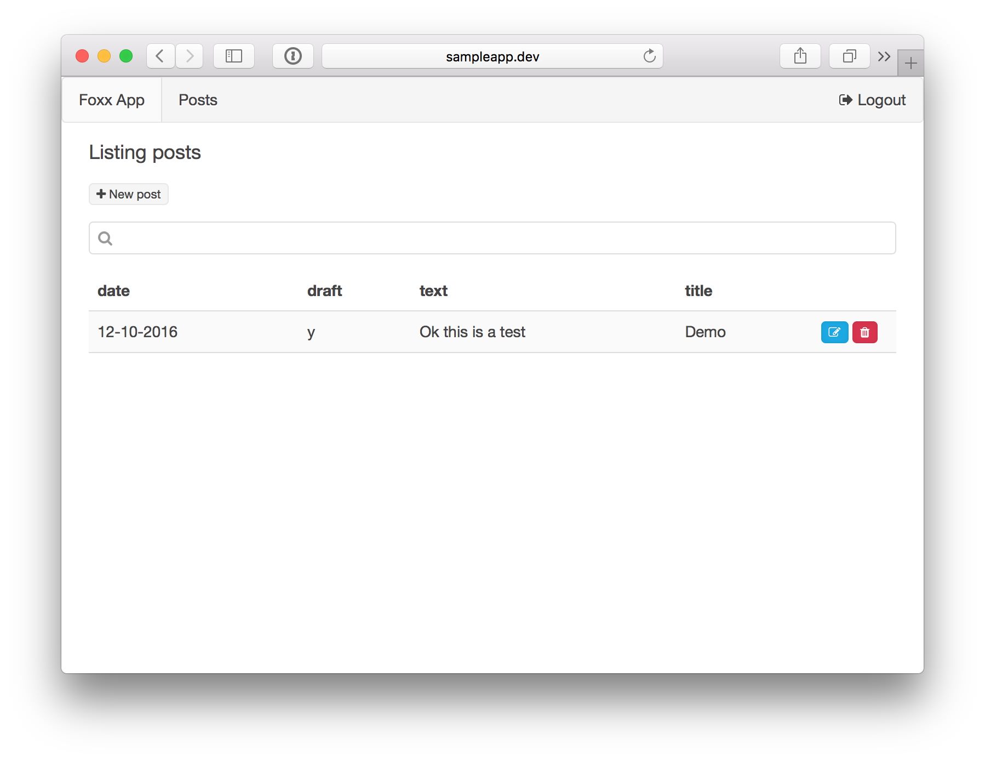The image size is (985, 761).
Task: Click the Safari reload page icon
Action: click(x=649, y=56)
